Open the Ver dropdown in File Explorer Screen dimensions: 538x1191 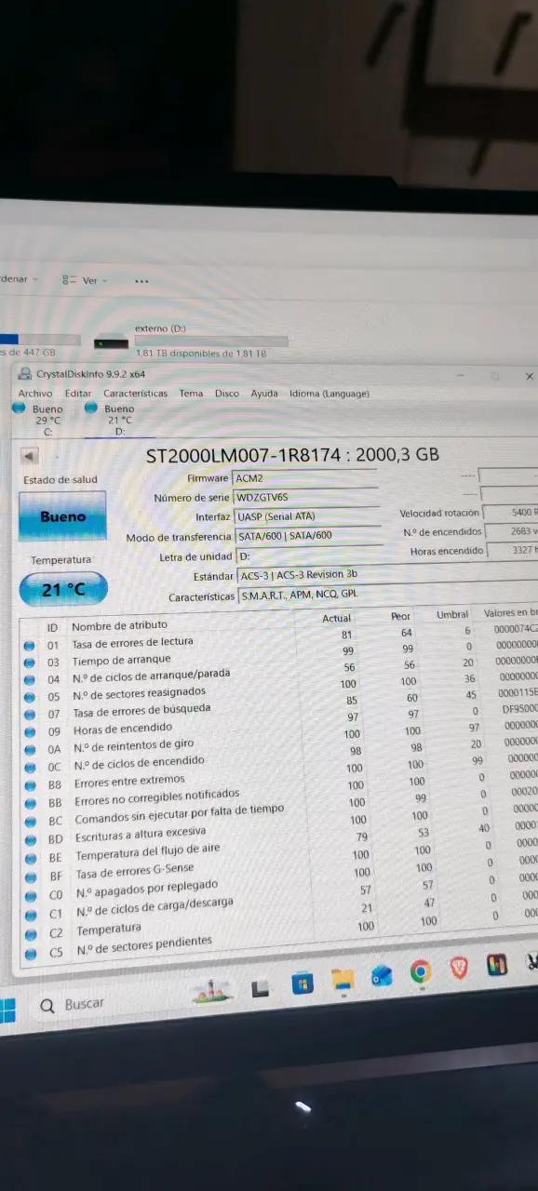[85, 280]
